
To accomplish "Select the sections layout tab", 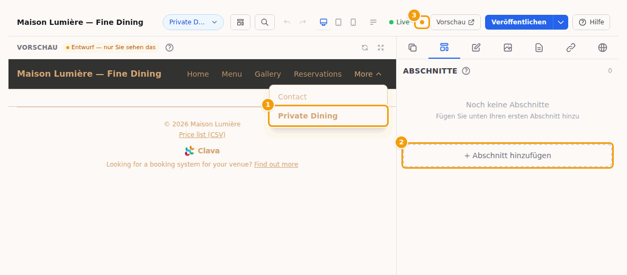I will click(x=444, y=48).
